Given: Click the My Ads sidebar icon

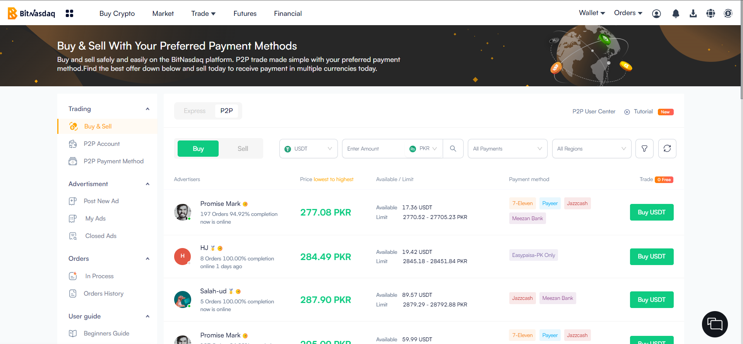Looking at the screenshot, I should pos(73,219).
